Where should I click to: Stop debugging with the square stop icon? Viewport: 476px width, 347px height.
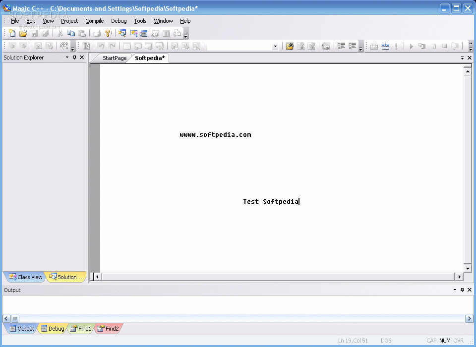(444, 46)
